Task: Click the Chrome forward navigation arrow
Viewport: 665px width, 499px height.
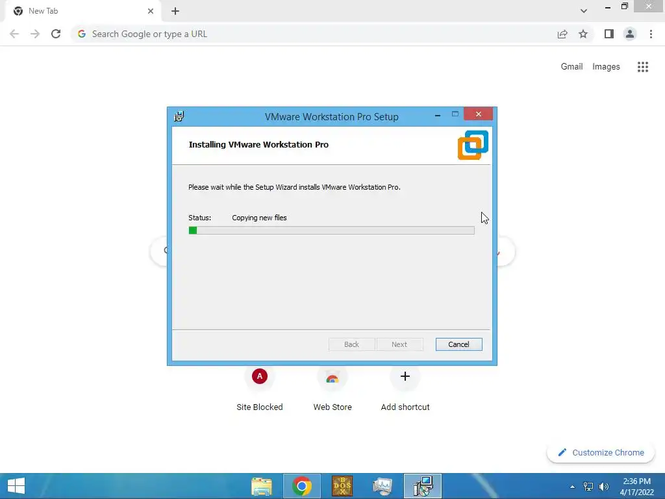Action: 35,34
